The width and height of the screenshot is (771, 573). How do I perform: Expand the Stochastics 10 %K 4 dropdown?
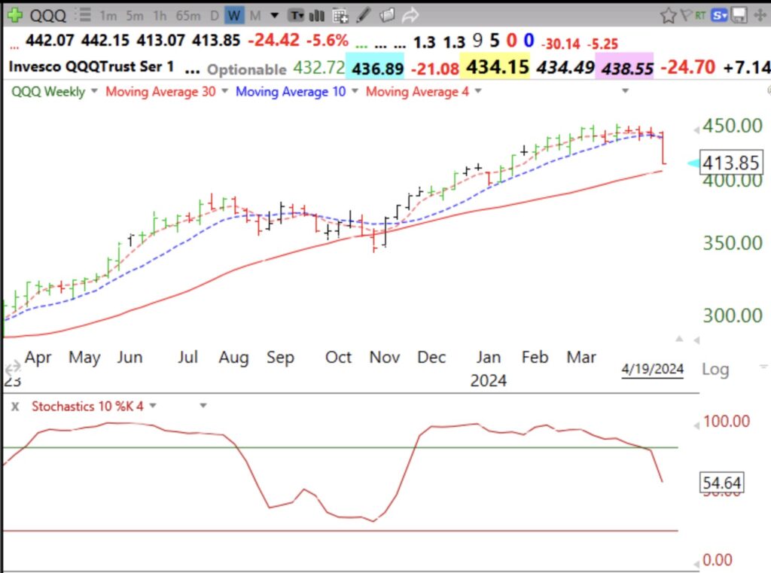[152, 406]
